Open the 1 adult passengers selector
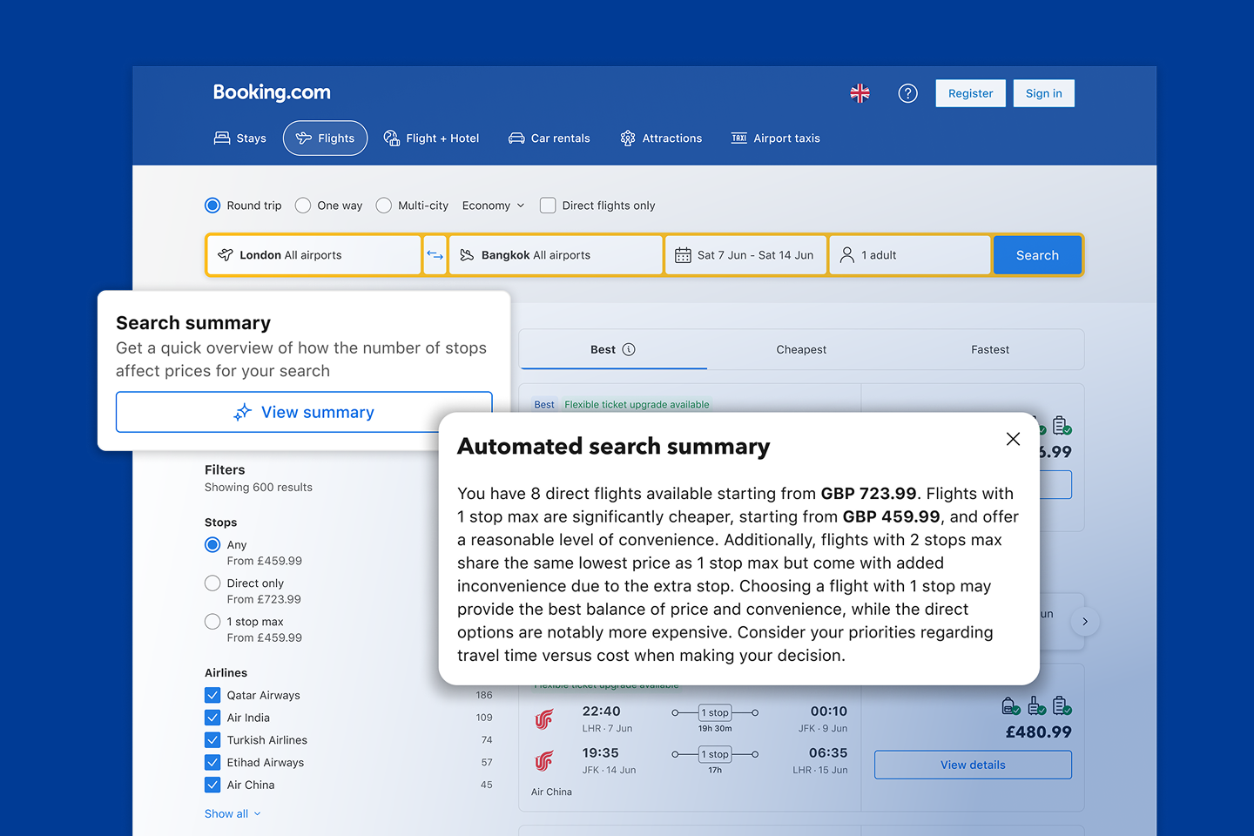 point(910,255)
